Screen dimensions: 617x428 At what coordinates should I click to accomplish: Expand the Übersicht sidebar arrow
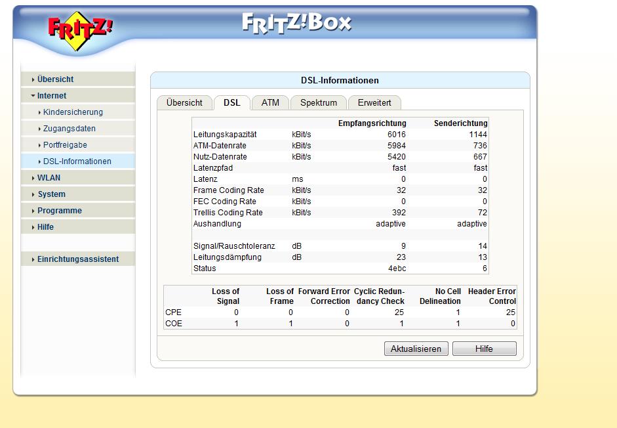[33, 79]
